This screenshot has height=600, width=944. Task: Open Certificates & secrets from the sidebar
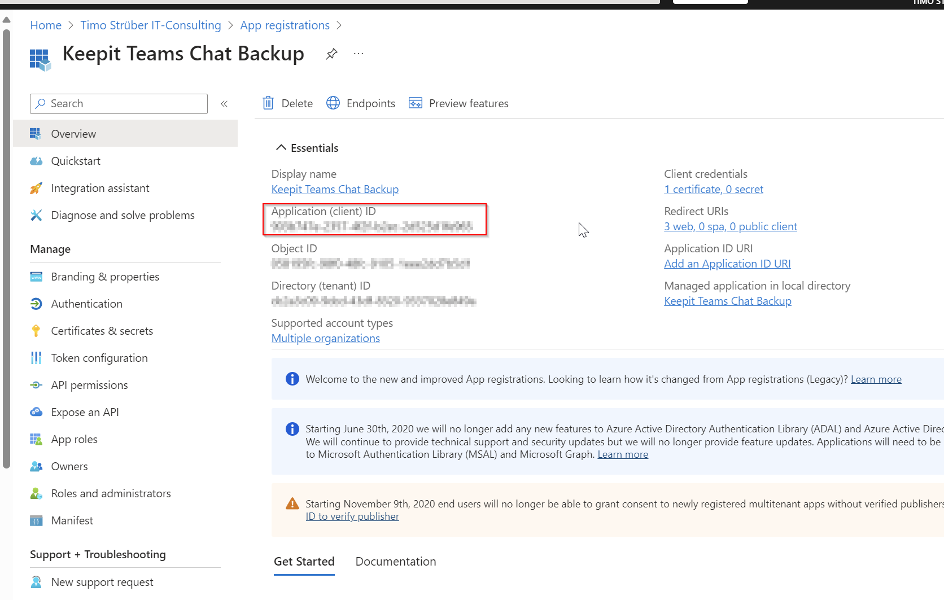pyautogui.click(x=102, y=331)
